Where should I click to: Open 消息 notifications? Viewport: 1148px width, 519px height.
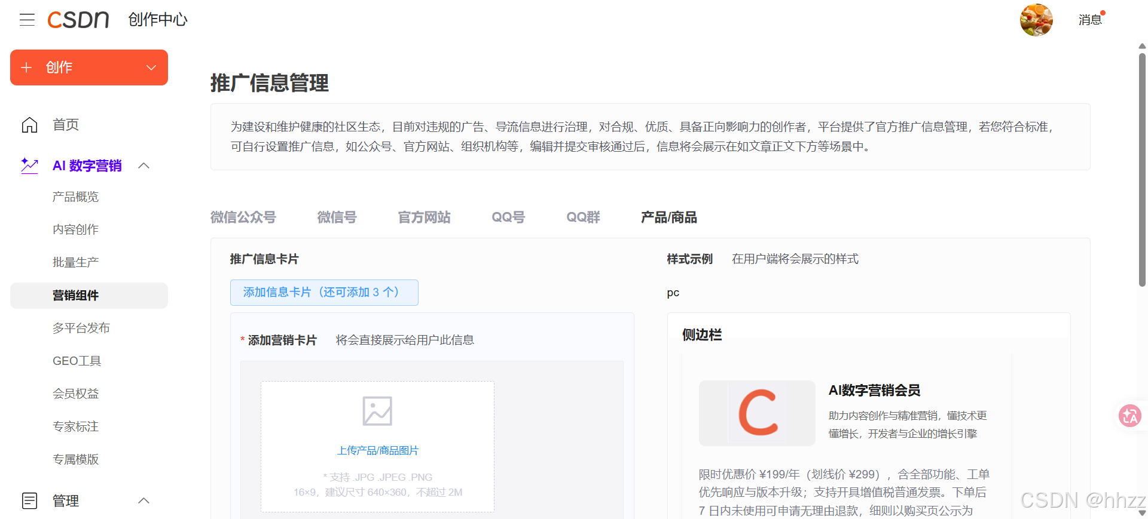click(1090, 20)
